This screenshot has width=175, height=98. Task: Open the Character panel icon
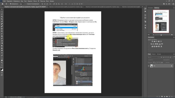click(x=145, y=25)
